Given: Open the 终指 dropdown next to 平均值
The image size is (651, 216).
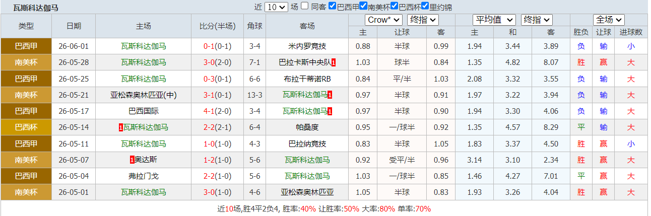Looking at the screenshot, I should (x=537, y=20).
